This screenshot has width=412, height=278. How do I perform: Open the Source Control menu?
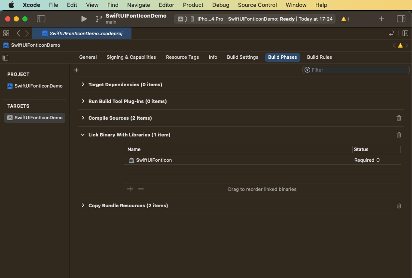(x=257, y=5)
